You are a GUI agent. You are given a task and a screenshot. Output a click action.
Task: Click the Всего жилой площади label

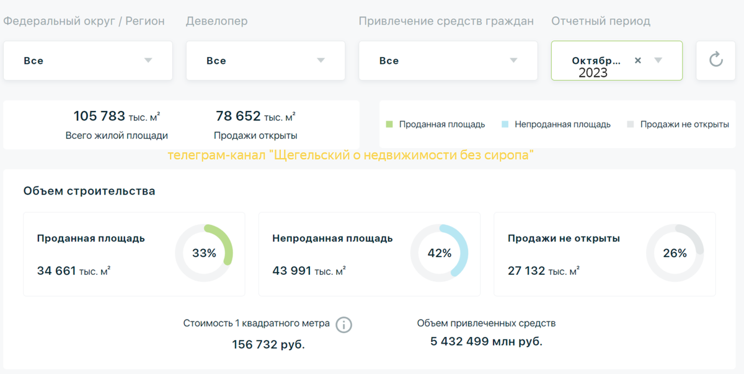117,136
